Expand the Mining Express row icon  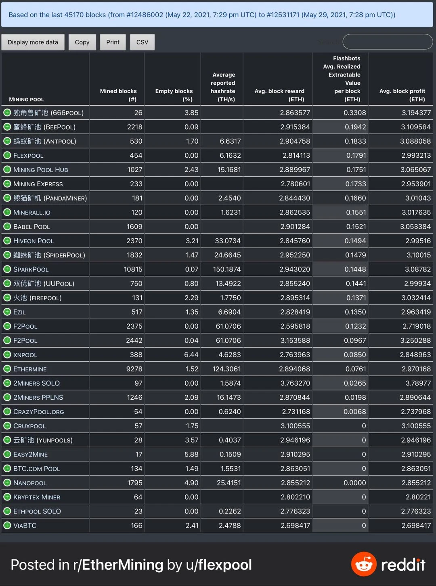[7, 184]
